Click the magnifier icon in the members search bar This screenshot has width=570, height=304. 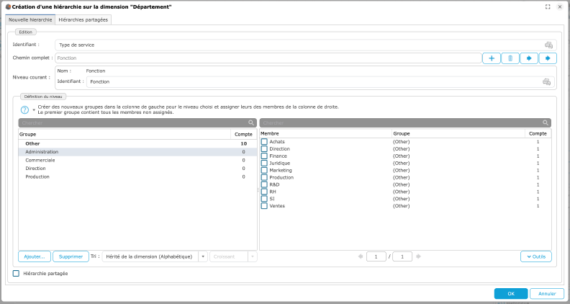click(546, 123)
